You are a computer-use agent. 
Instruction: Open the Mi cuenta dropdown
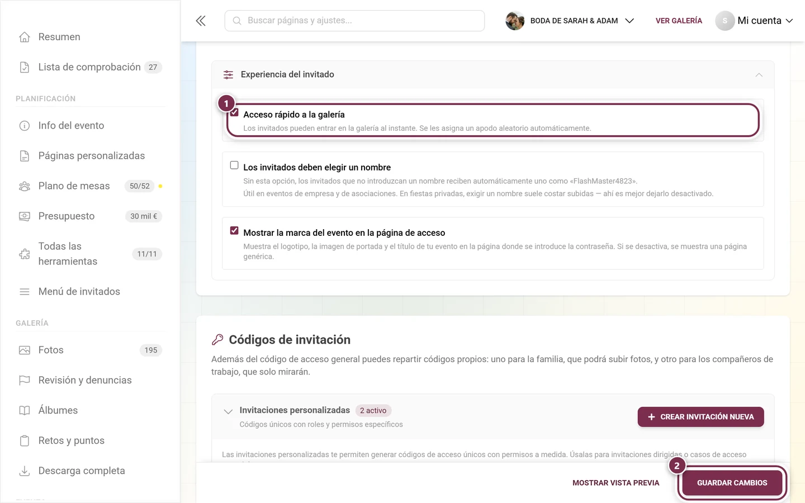coord(754,21)
